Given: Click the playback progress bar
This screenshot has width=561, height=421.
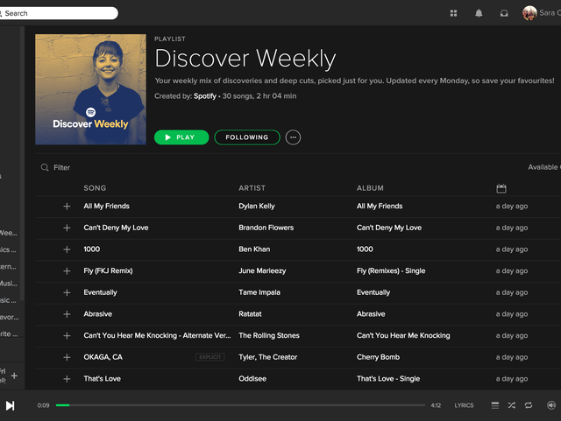Looking at the screenshot, I should pyautogui.click(x=240, y=405).
